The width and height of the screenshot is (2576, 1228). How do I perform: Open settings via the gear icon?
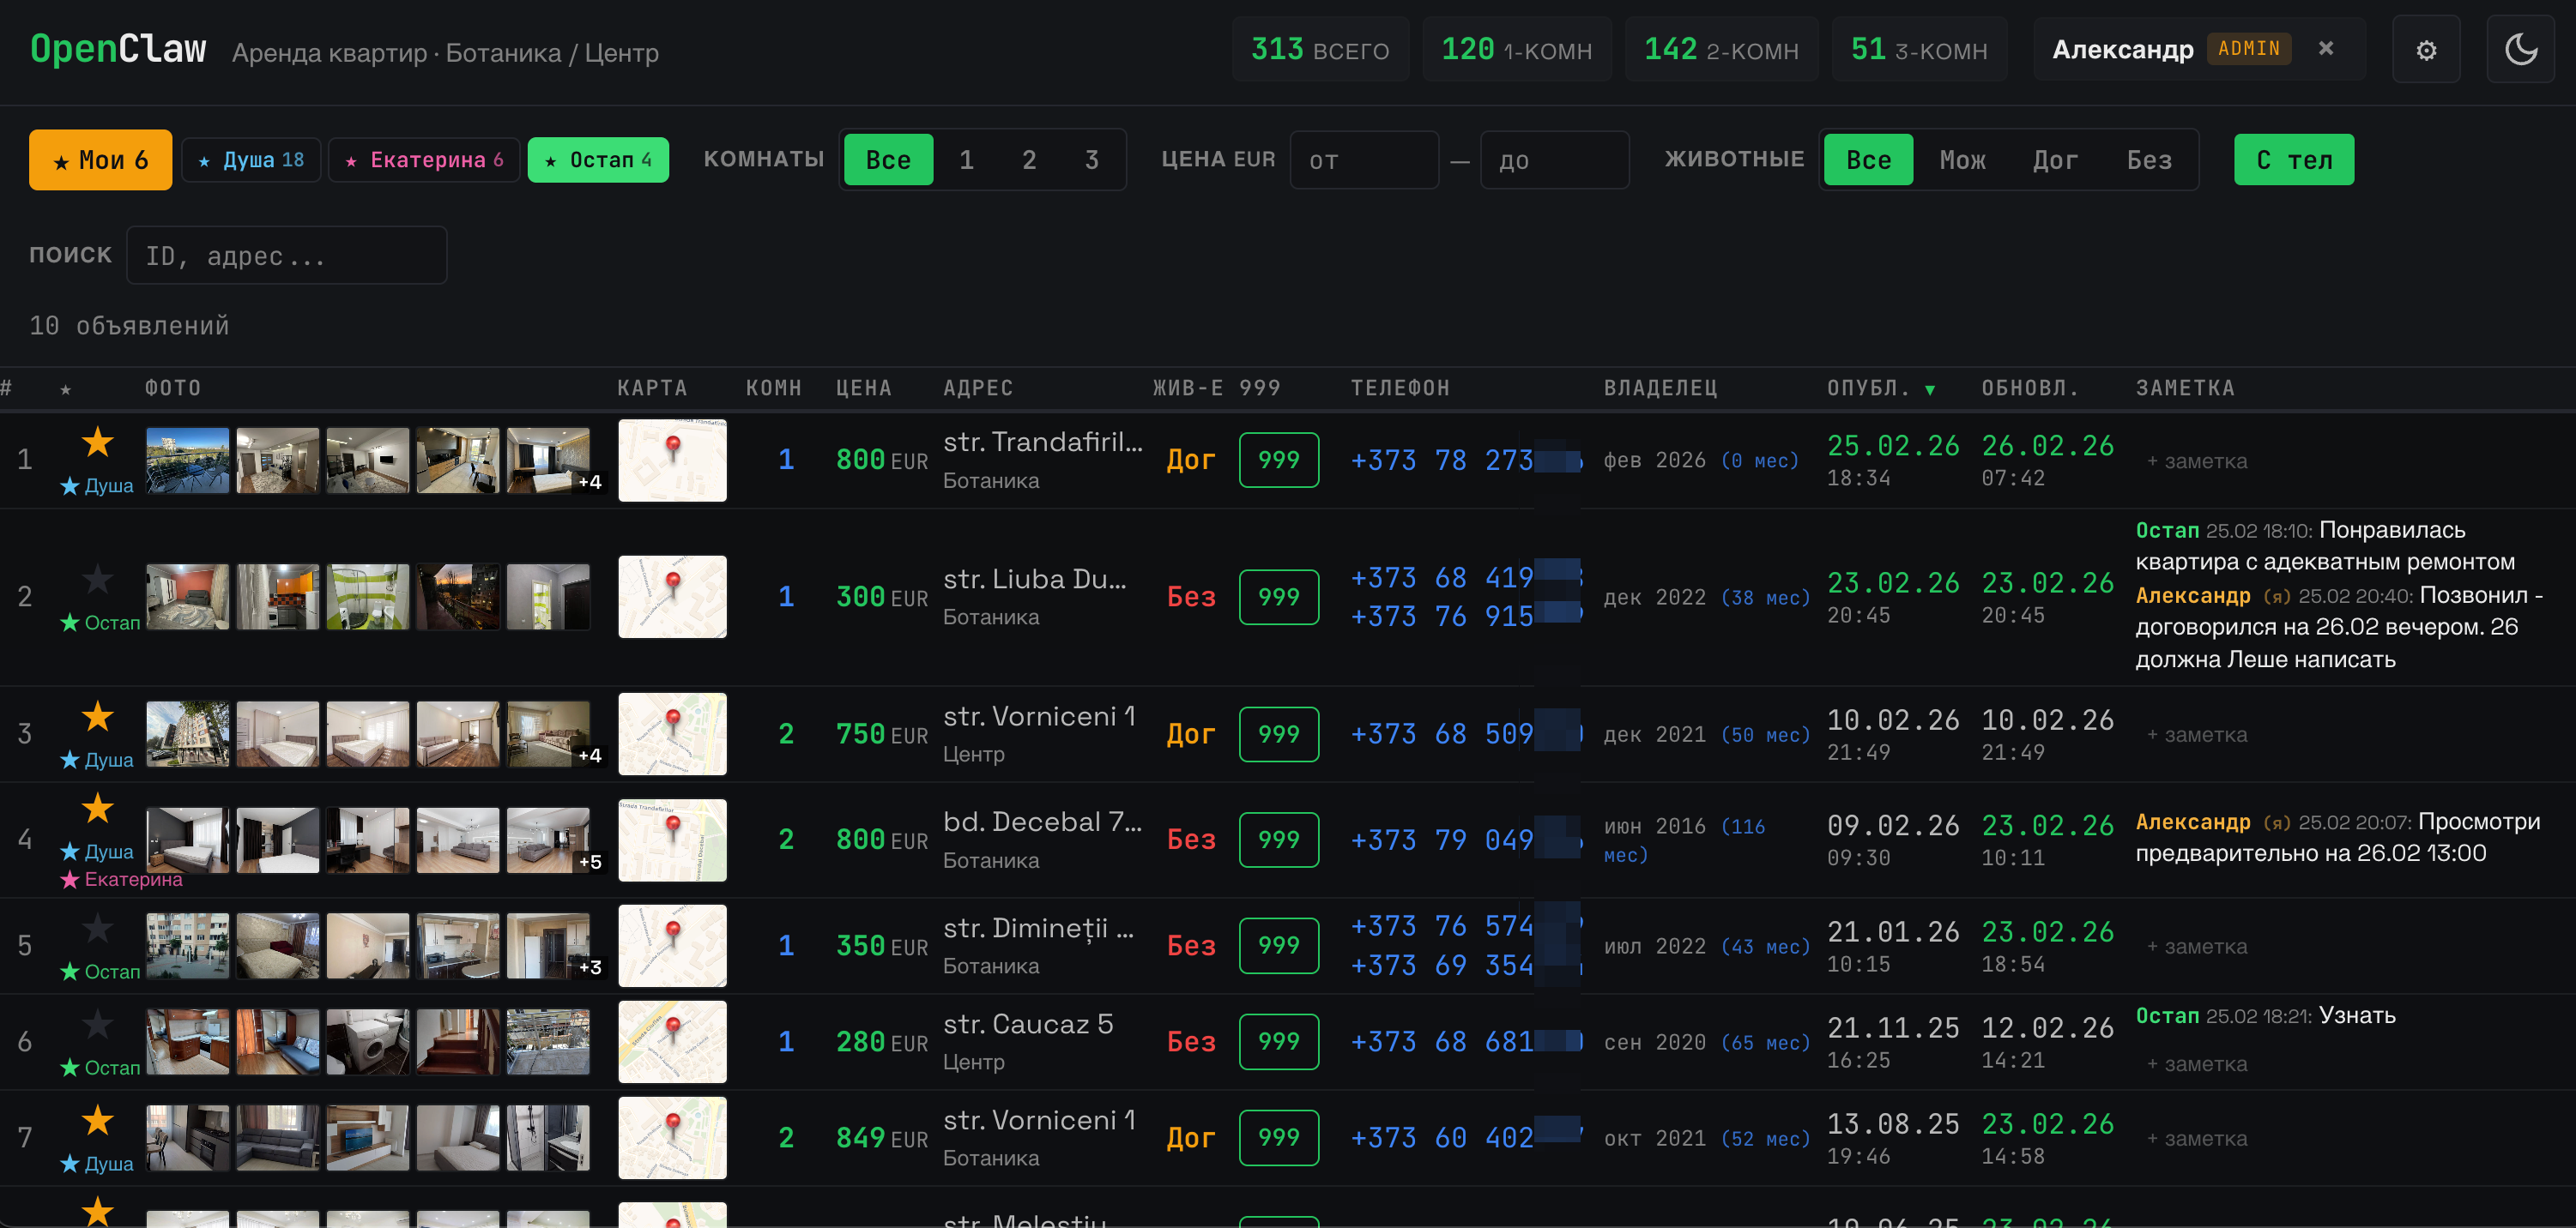coord(2426,49)
